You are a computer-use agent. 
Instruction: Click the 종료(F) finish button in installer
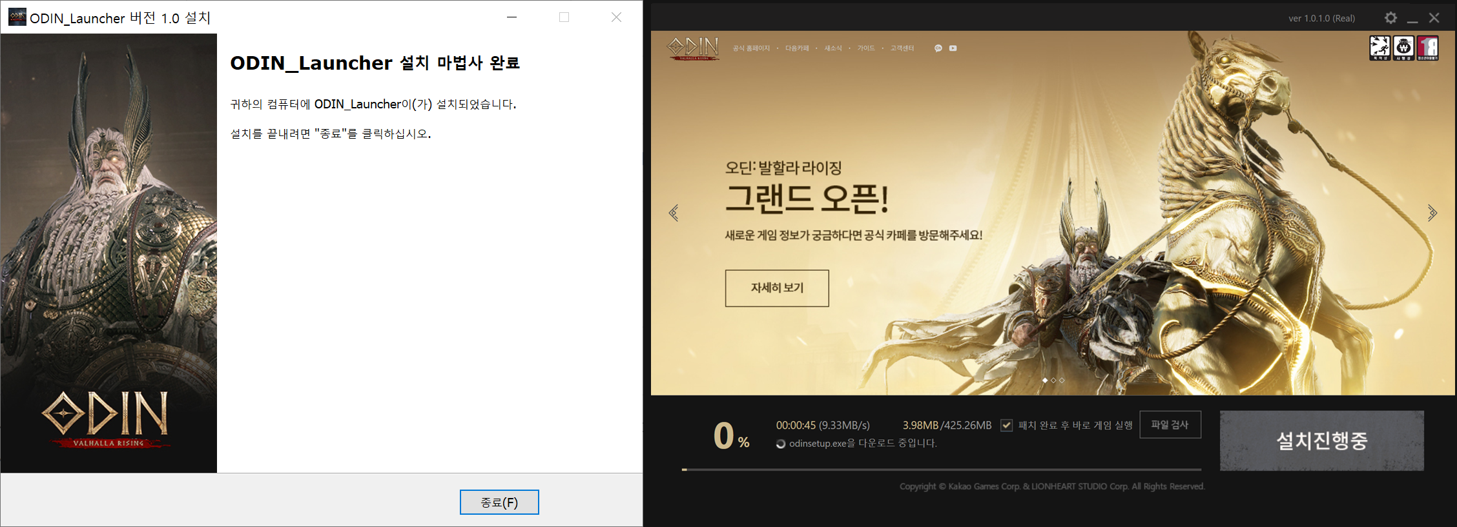point(499,502)
